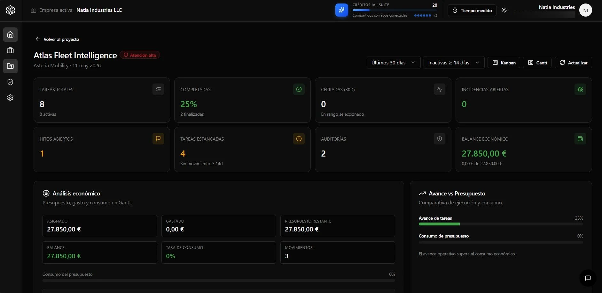The height and width of the screenshot is (293, 602).
Task: Click the Presupuesto restante box
Action: pos(338,226)
